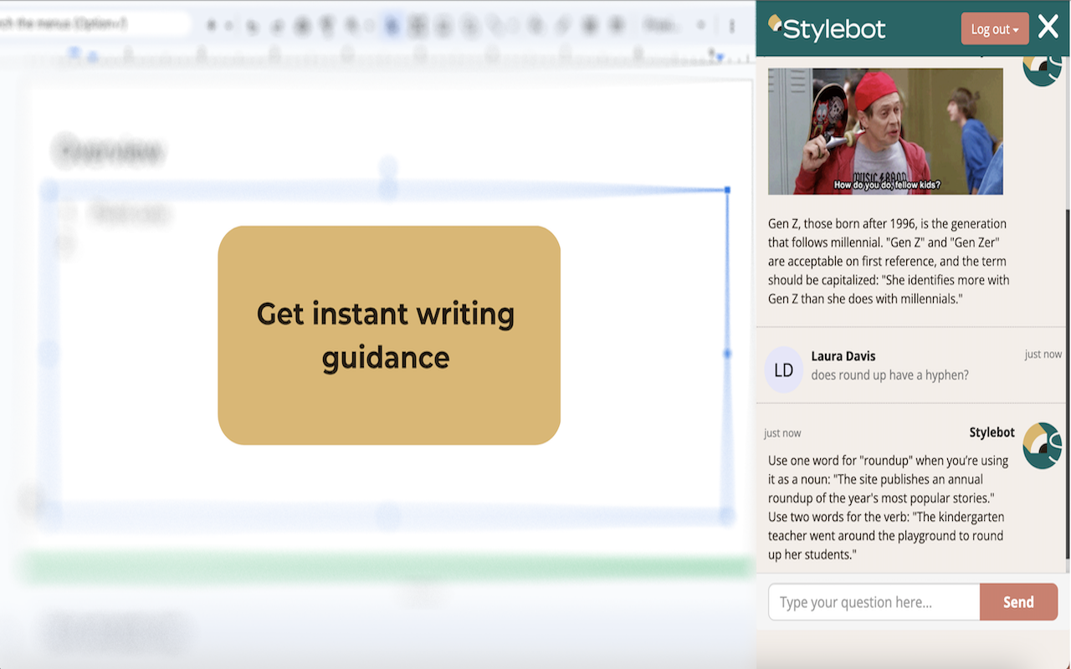1071x669 pixels.
Task: Click the roundup answer text from Stylebot
Action: point(889,508)
